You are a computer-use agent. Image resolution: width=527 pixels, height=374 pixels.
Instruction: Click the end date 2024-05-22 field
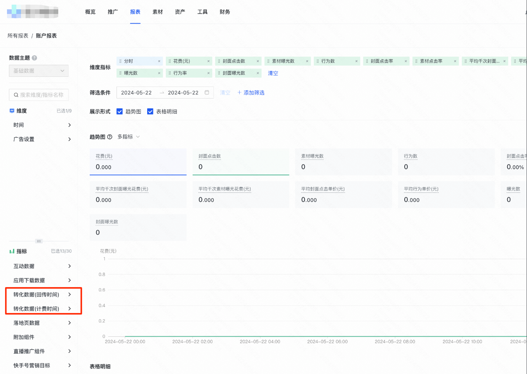pyautogui.click(x=183, y=93)
